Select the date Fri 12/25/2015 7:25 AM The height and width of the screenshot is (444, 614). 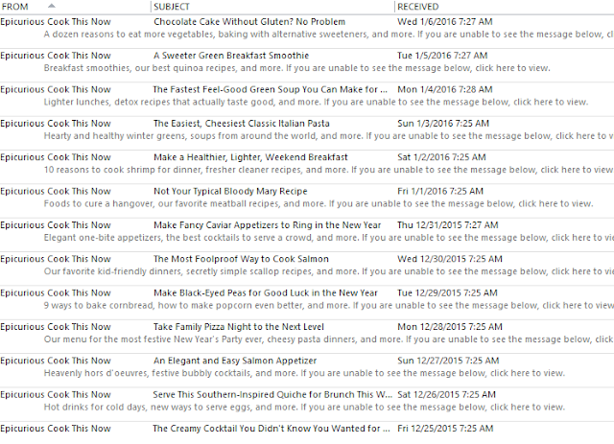(445, 429)
